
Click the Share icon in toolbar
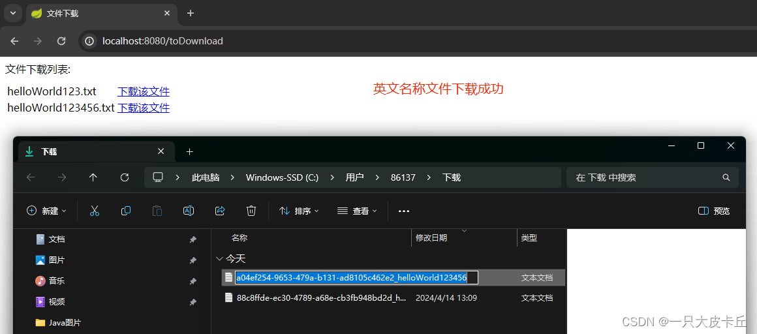pos(220,211)
